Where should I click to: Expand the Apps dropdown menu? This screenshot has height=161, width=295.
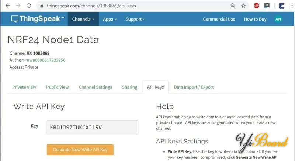110,19
